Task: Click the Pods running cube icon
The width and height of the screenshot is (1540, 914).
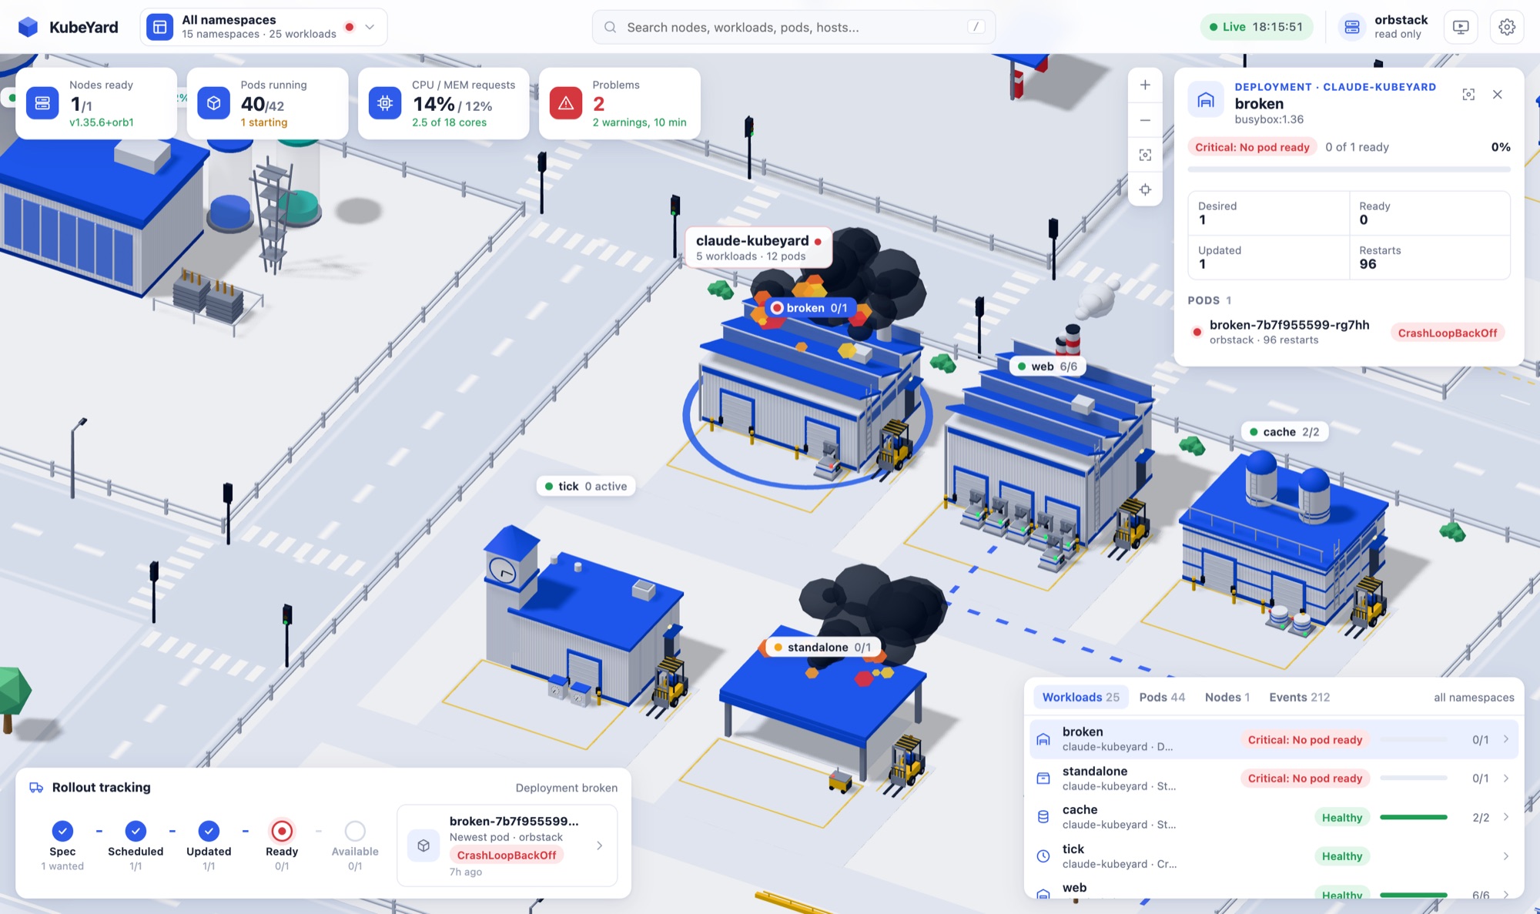Action: click(213, 103)
